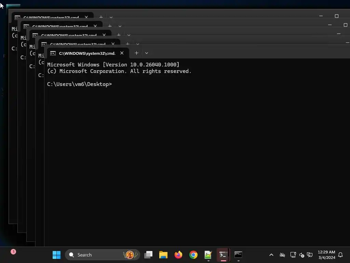This screenshot has width=350, height=263.
Task: Expand the tab dropdown chevron in the frontmost terminal
Action: coord(146,53)
